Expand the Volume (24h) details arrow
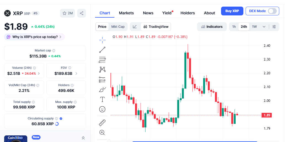The image size is (285, 142). [39, 73]
